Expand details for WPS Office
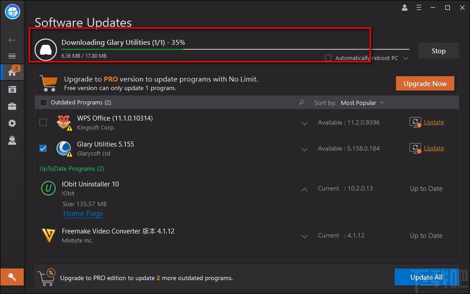Image resolution: width=470 pixels, height=294 pixels. (305, 123)
